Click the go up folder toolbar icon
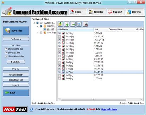 [60, 24]
